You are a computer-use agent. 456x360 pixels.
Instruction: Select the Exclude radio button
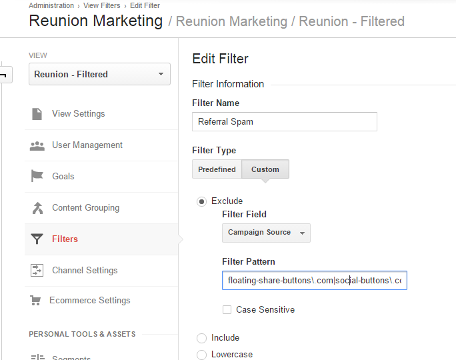click(x=201, y=201)
